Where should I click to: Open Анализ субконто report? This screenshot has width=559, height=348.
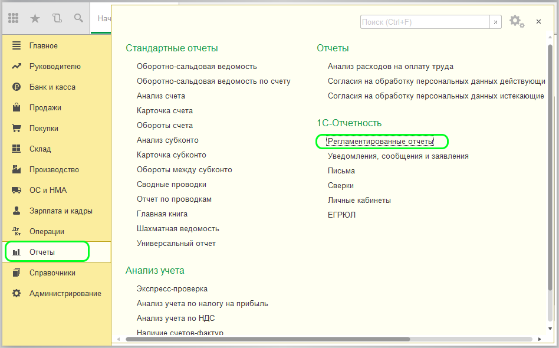167,140
